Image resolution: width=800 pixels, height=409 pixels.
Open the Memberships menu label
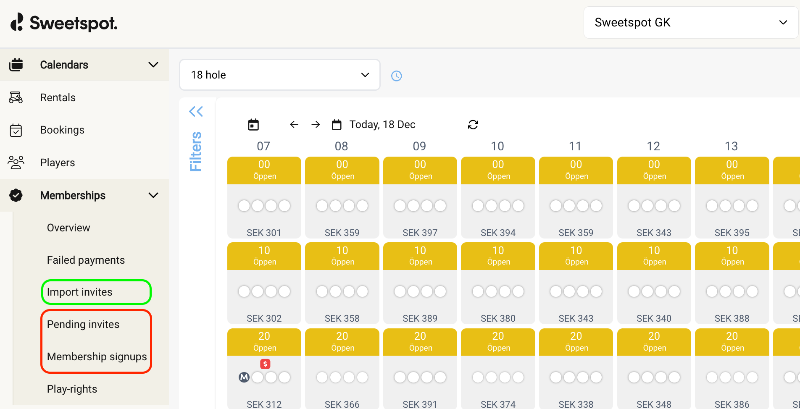73,195
